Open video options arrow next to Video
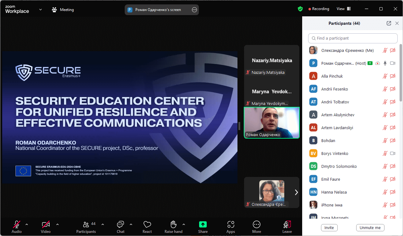The image size is (403, 236). 57,224
